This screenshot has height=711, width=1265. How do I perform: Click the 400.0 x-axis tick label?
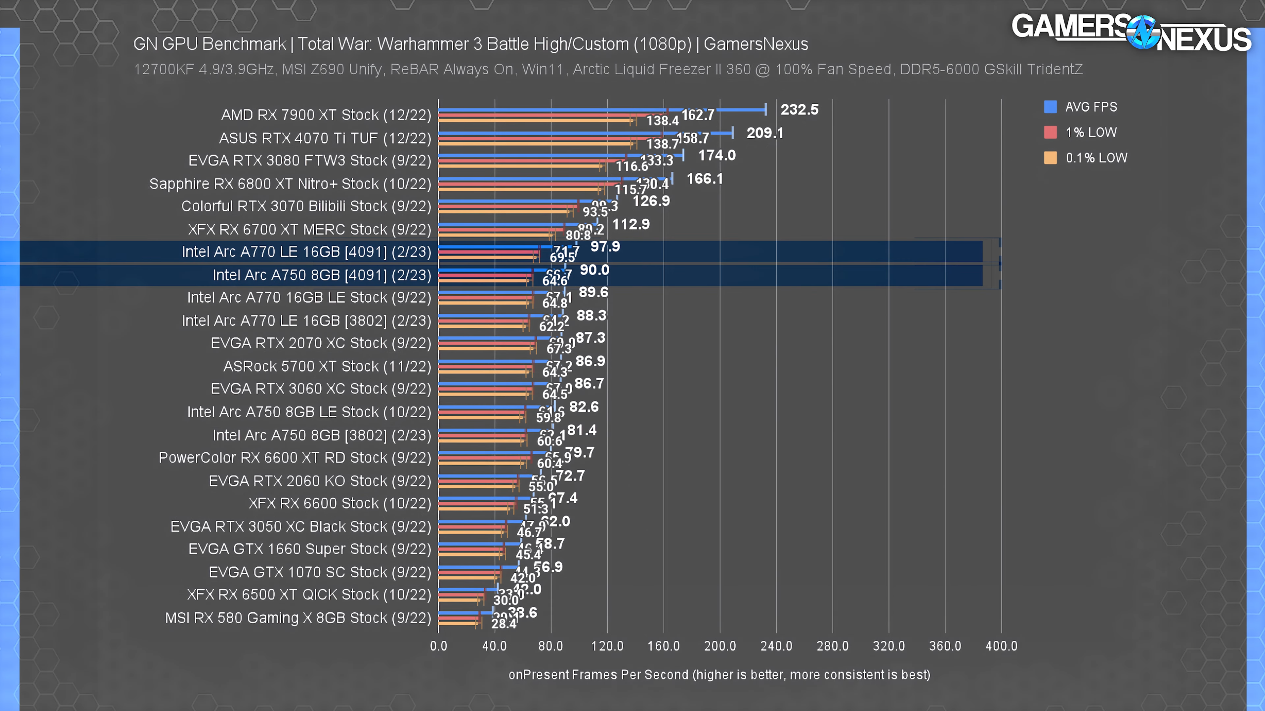(x=1002, y=646)
